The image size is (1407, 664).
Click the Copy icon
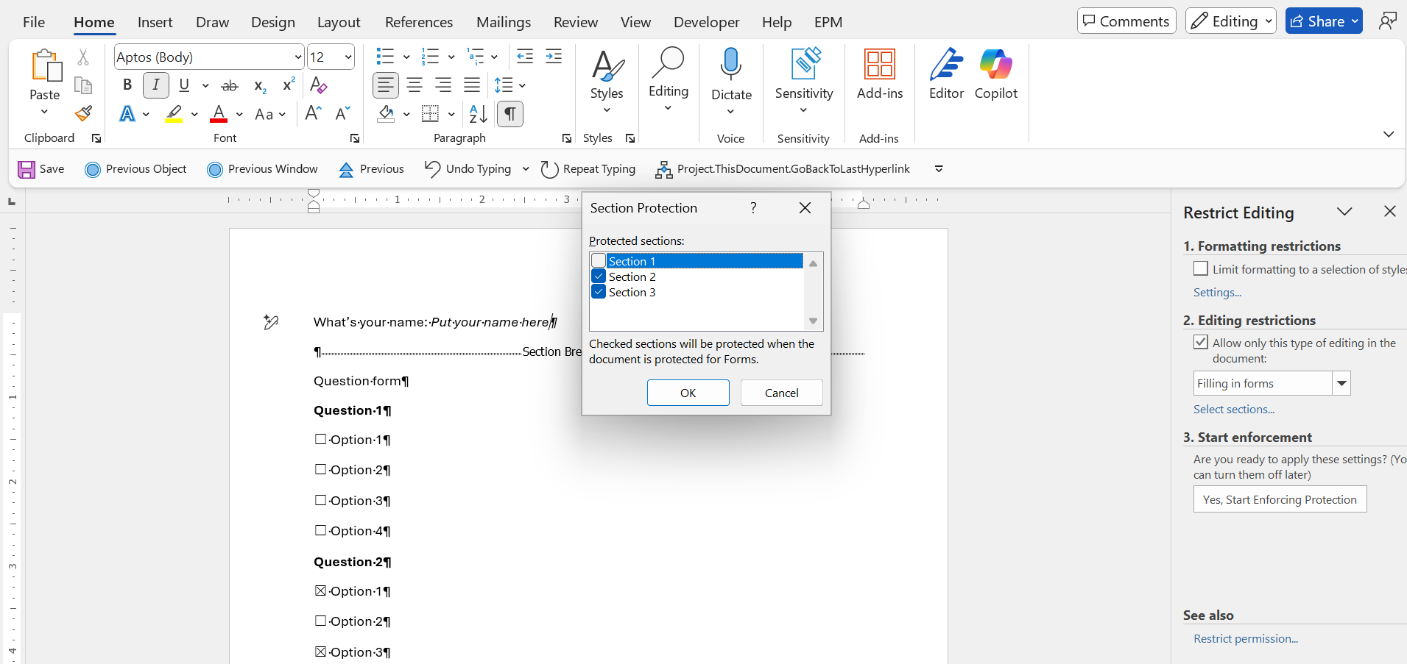[x=83, y=85]
